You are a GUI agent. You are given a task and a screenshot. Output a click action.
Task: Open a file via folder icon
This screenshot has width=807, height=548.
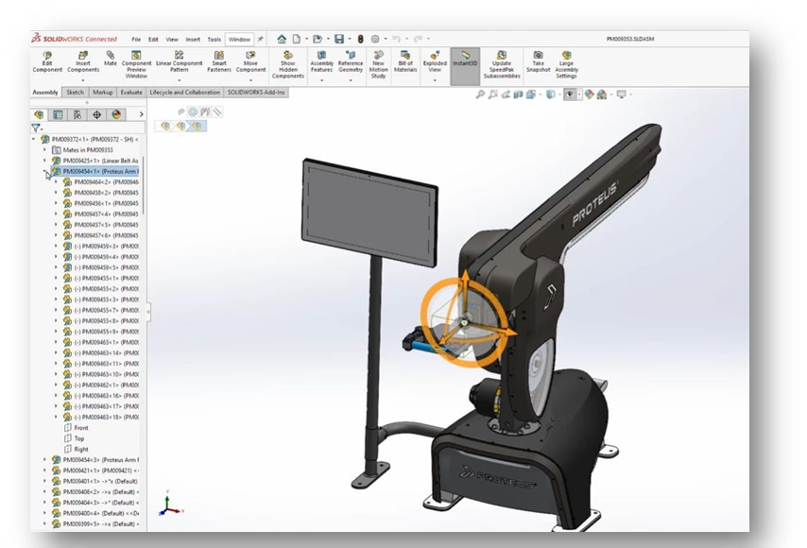tap(318, 39)
